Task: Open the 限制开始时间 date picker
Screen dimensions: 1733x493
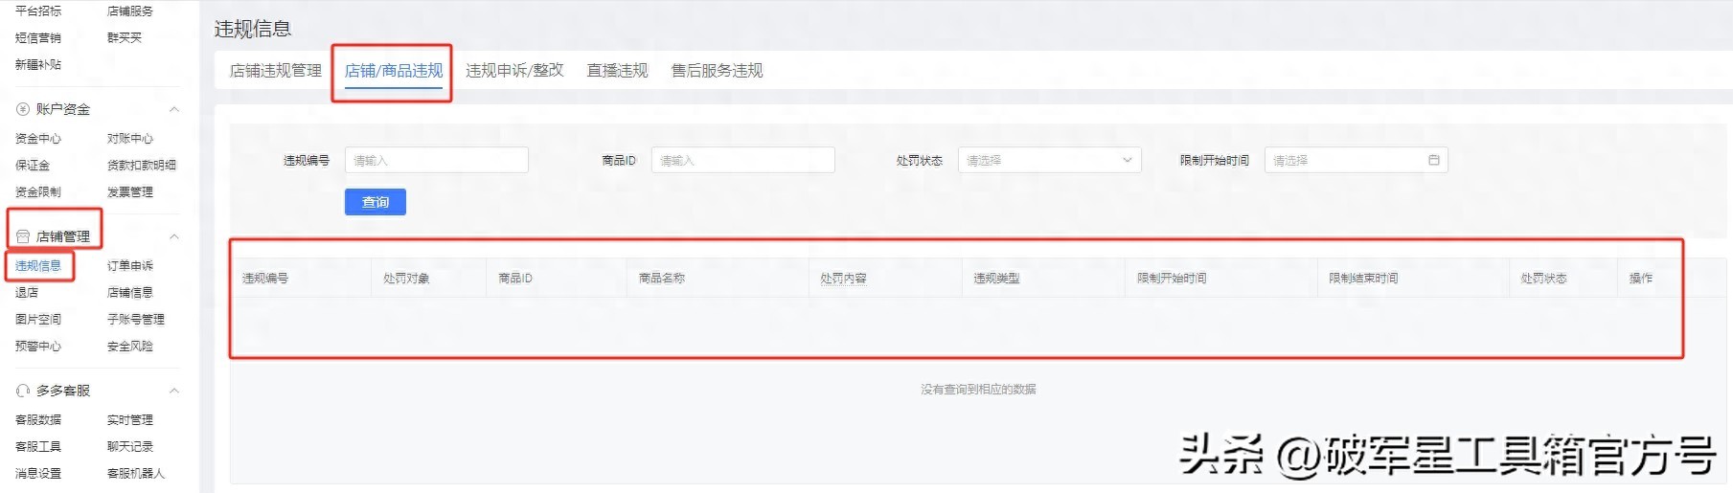Action: [x=1357, y=160]
